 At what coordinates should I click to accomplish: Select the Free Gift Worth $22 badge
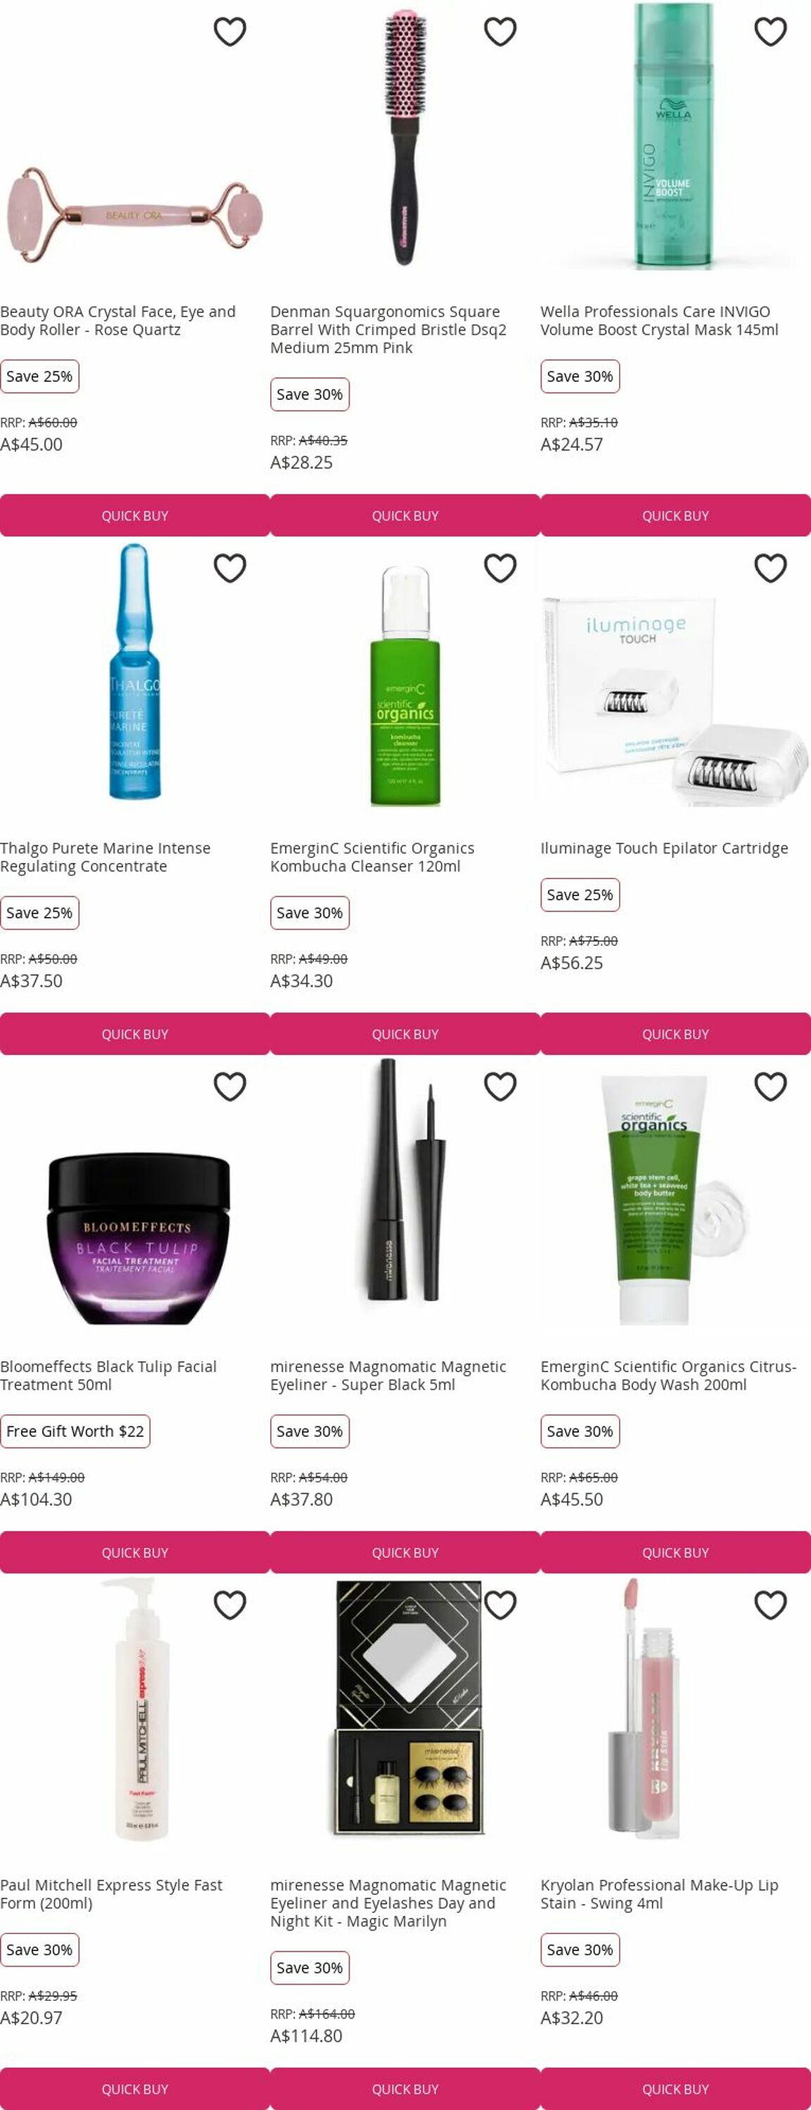point(75,1431)
